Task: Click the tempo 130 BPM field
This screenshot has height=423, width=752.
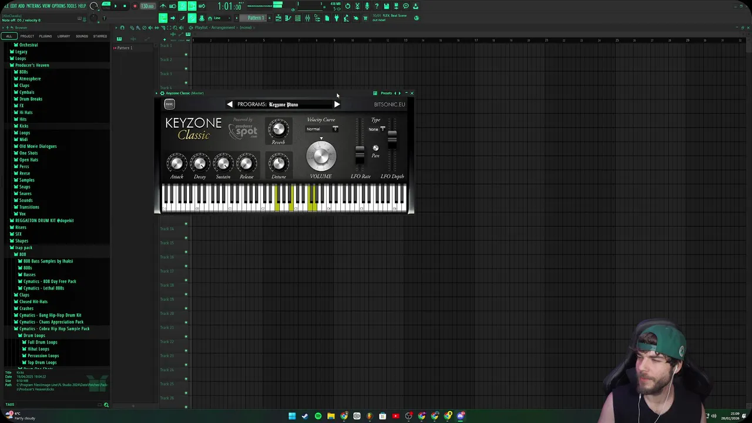Action: tap(147, 6)
